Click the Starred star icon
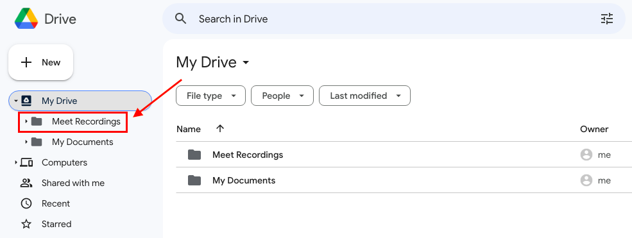This screenshot has height=238, width=632. tap(26, 225)
